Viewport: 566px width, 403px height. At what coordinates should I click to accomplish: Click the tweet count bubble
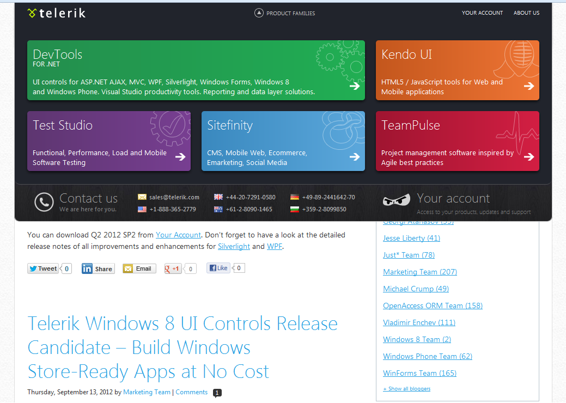tap(66, 269)
